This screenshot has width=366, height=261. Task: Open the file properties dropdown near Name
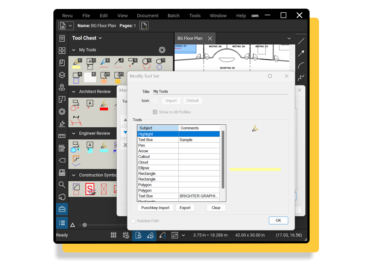pyautogui.click(x=70, y=26)
